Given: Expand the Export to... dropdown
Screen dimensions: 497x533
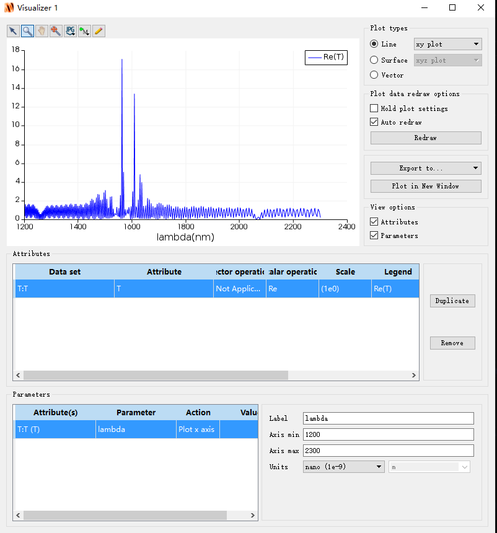Looking at the screenshot, I should coord(426,168).
